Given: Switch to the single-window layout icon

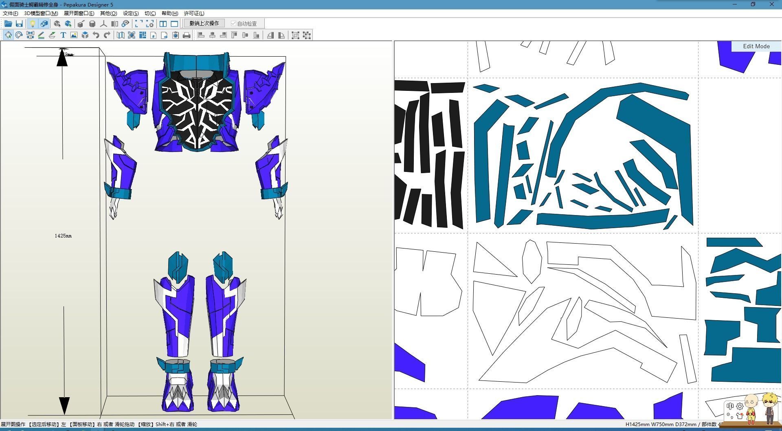Looking at the screenshot, I should click(x=174, y=24).
